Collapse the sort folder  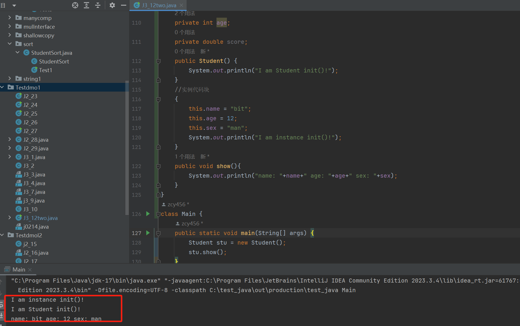tap(10, 44)
